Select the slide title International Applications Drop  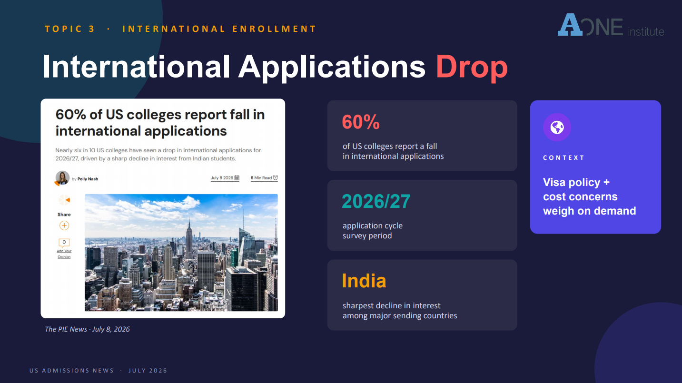(x=275, y=67)
